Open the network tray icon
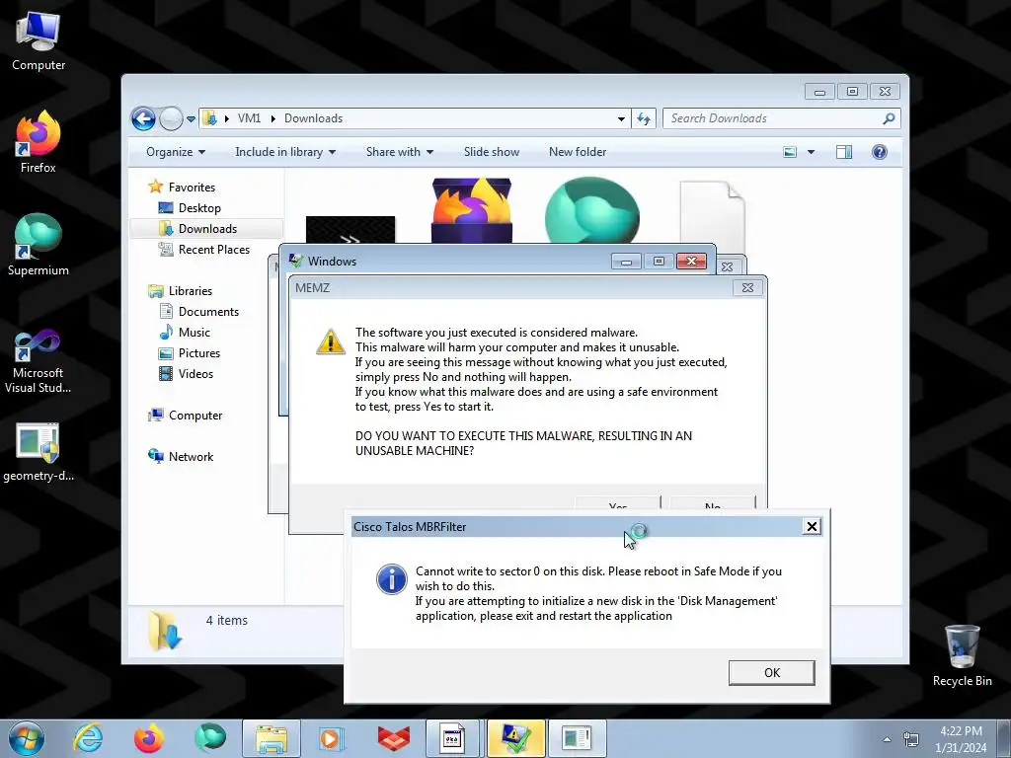Screen dimensions: 1011x758 911,739
